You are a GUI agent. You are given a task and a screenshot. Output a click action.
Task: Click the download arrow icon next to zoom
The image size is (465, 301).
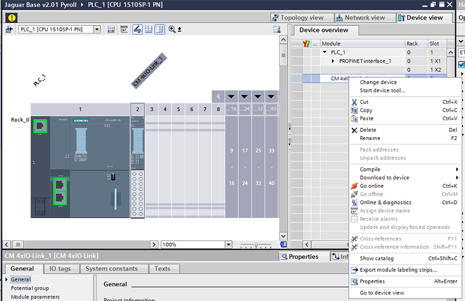click(x=180, y=30)
